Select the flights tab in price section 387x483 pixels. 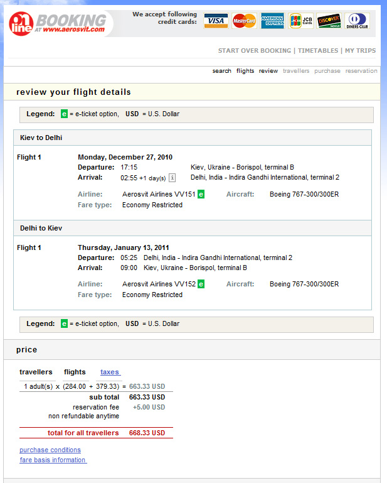click(75, 372)
